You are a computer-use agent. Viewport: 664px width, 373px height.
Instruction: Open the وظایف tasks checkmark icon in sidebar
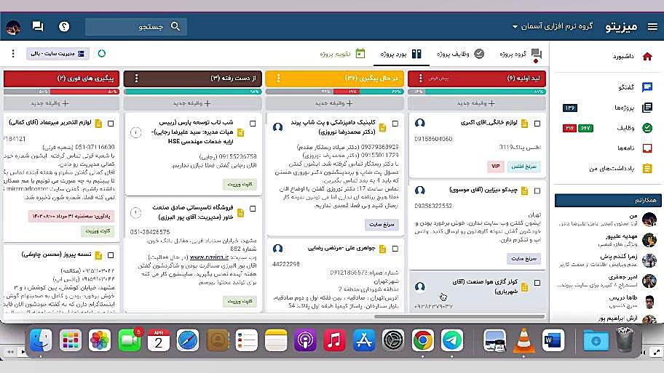point(647,128)
